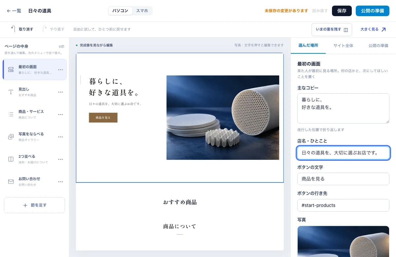The image size is (396, 257).
Task: Click the 保存 button
Action: [342, 11]
